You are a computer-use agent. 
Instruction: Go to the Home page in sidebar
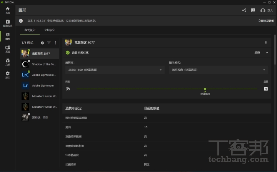pos(8,10)
